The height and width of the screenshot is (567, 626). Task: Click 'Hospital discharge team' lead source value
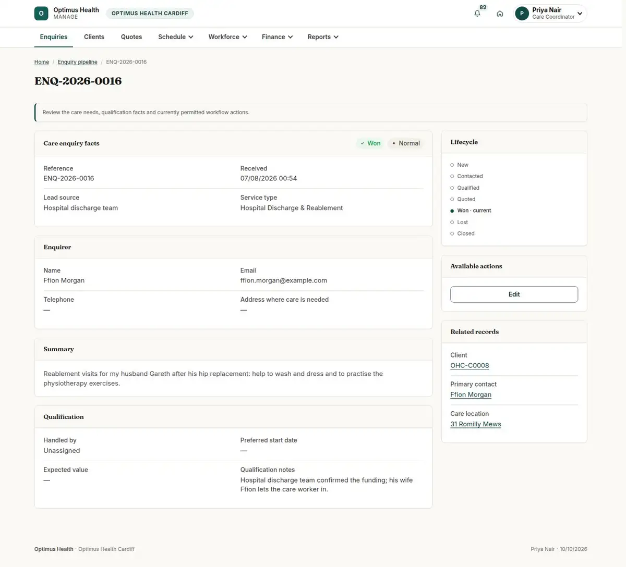(x=81, y=208)
